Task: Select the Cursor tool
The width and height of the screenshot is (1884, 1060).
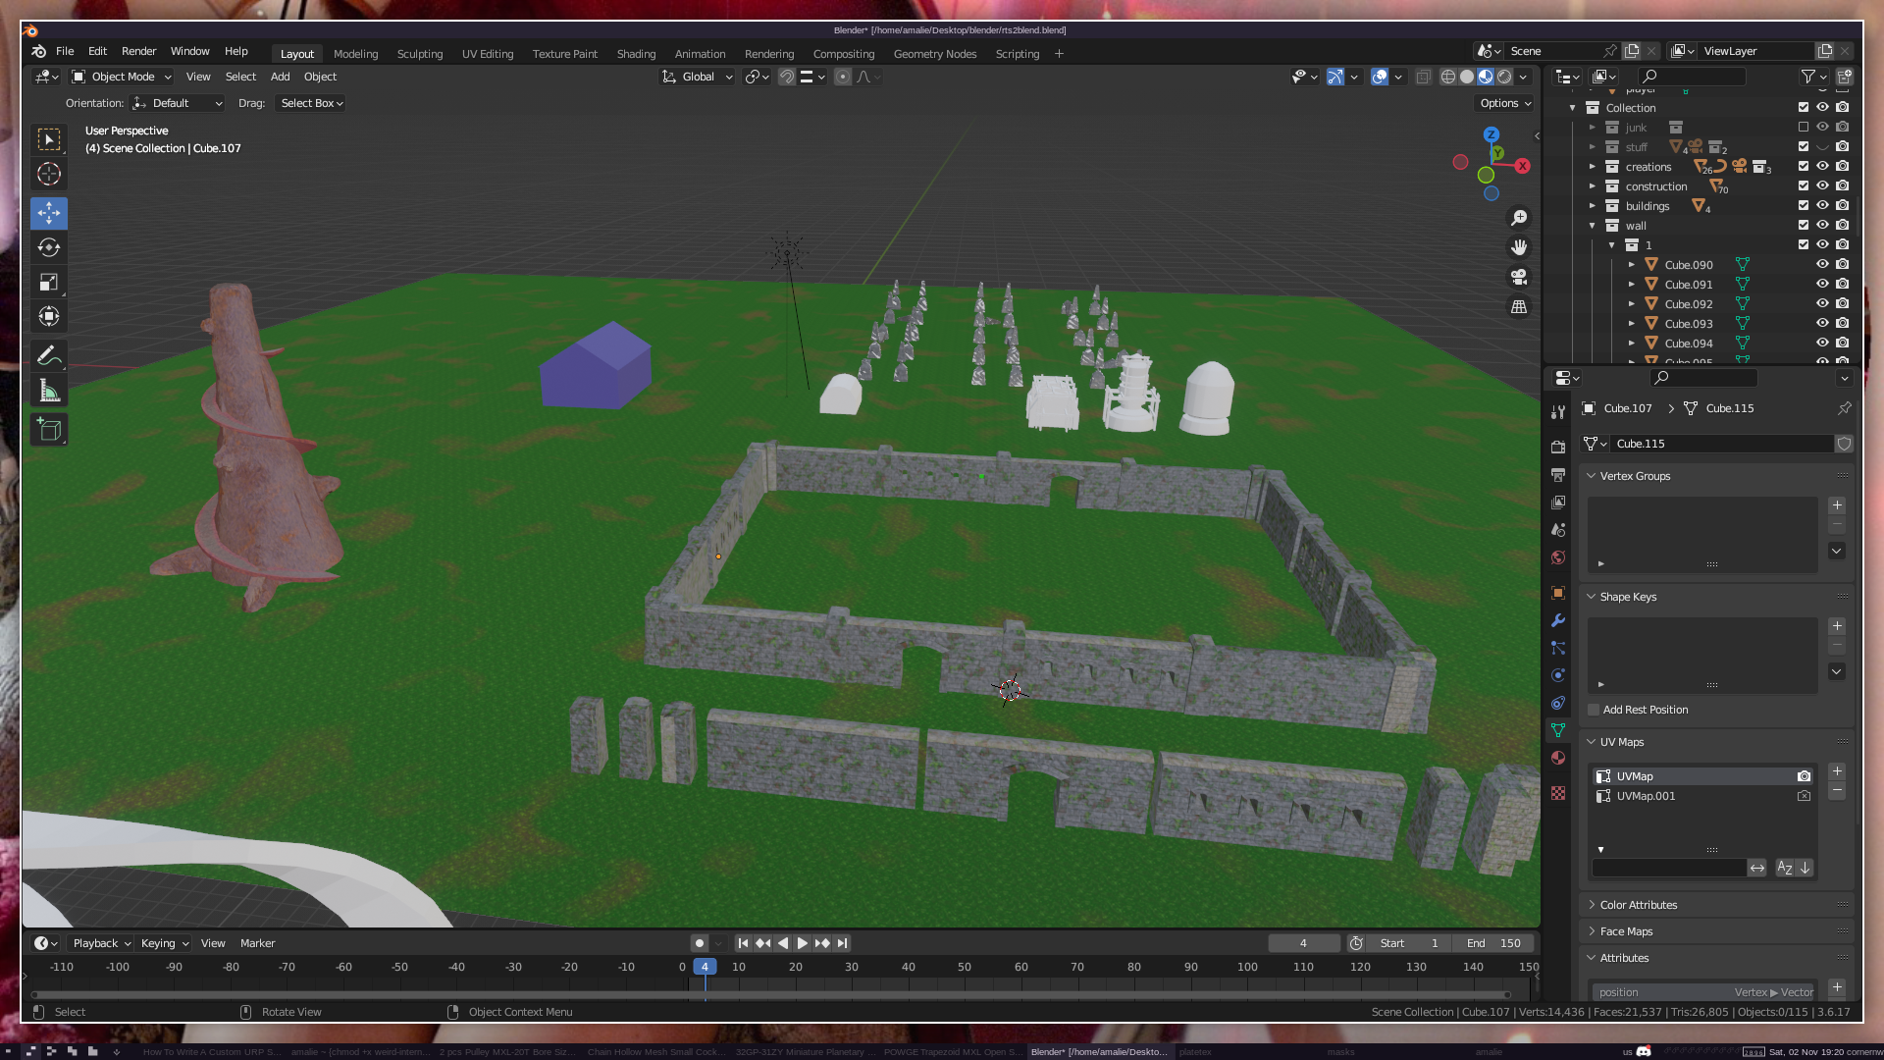Action: pyautogui.click(x=48, y=175)
